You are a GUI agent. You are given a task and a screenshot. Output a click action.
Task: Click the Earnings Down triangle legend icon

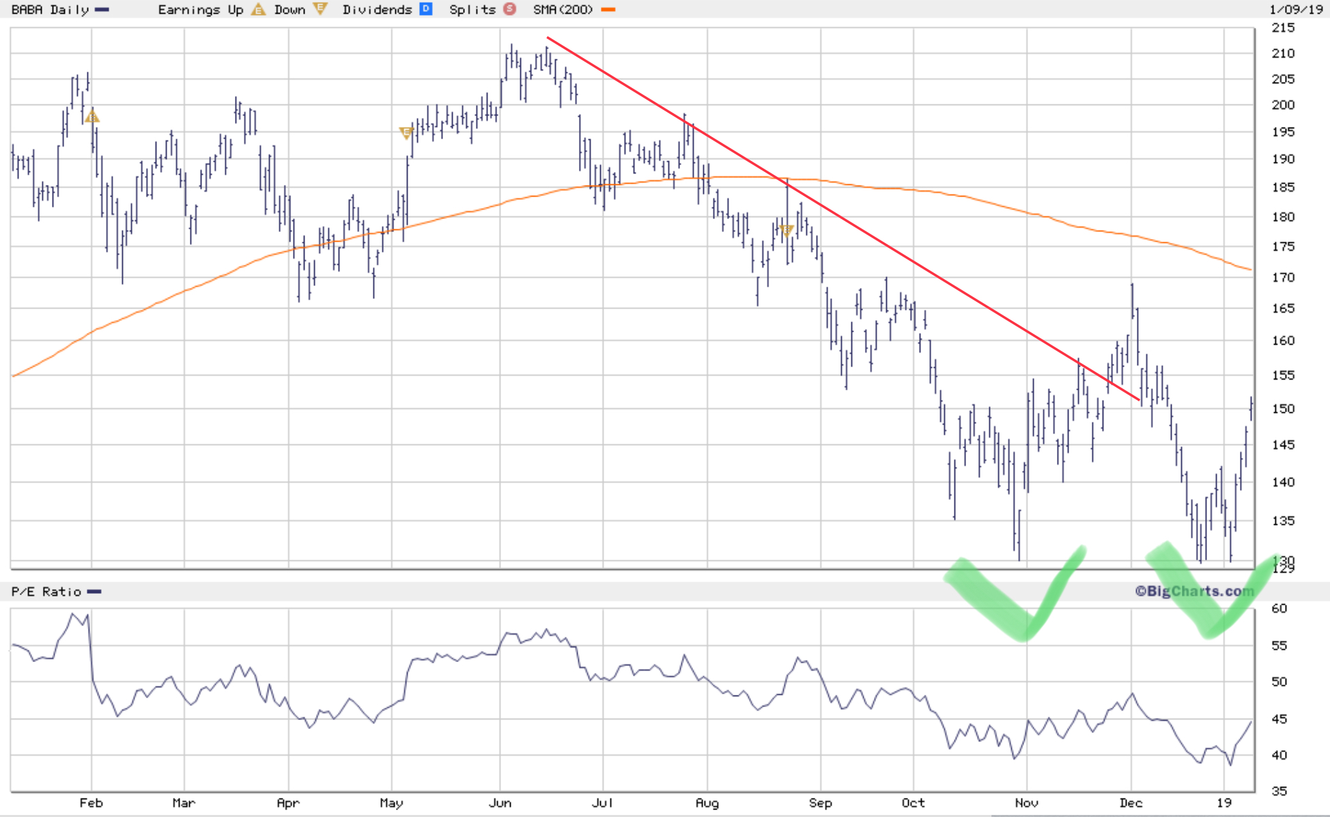pos(320,9)
